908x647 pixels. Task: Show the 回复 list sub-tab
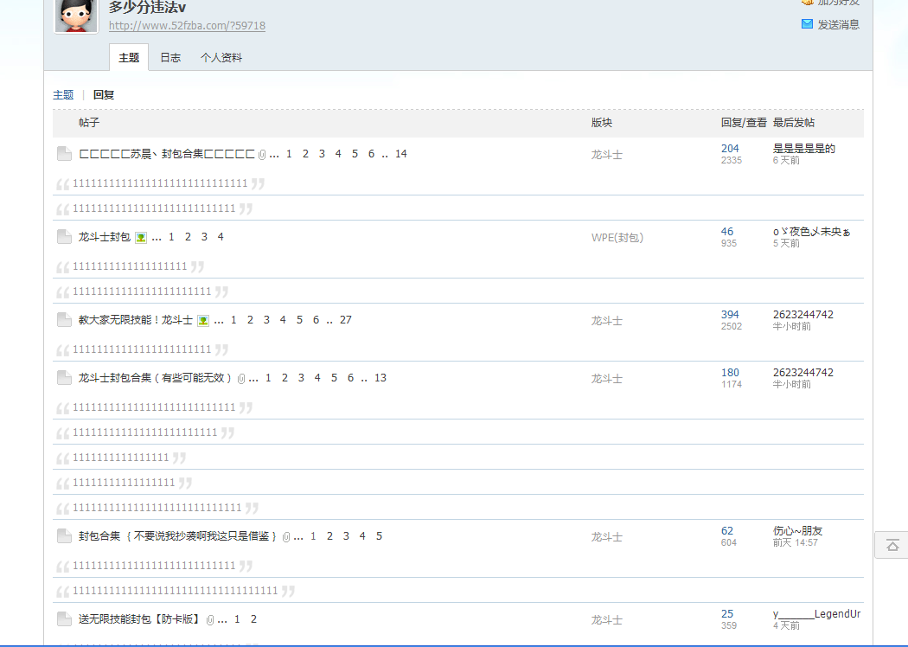[x=104, y=95]
